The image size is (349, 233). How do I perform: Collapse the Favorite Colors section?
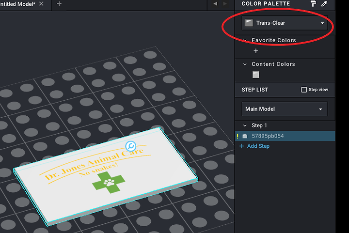(x=245, y=41)
